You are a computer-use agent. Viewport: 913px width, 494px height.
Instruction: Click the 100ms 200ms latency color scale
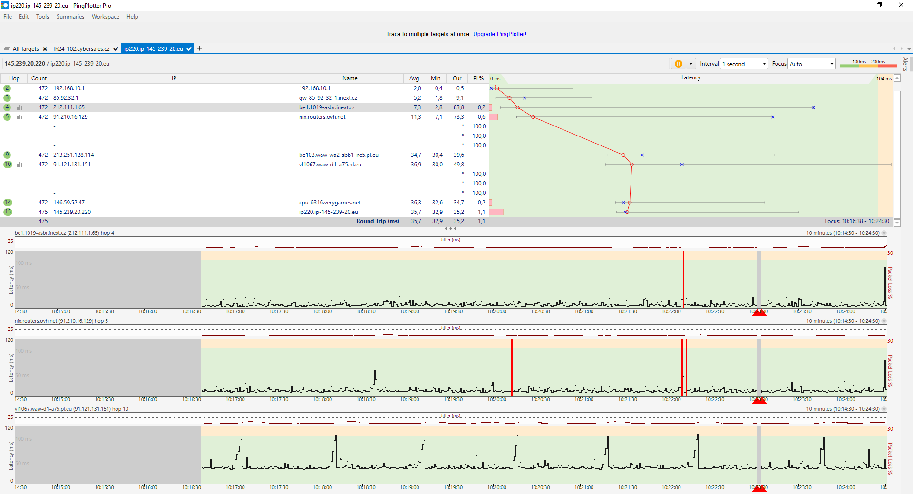(x=868, y=64)
